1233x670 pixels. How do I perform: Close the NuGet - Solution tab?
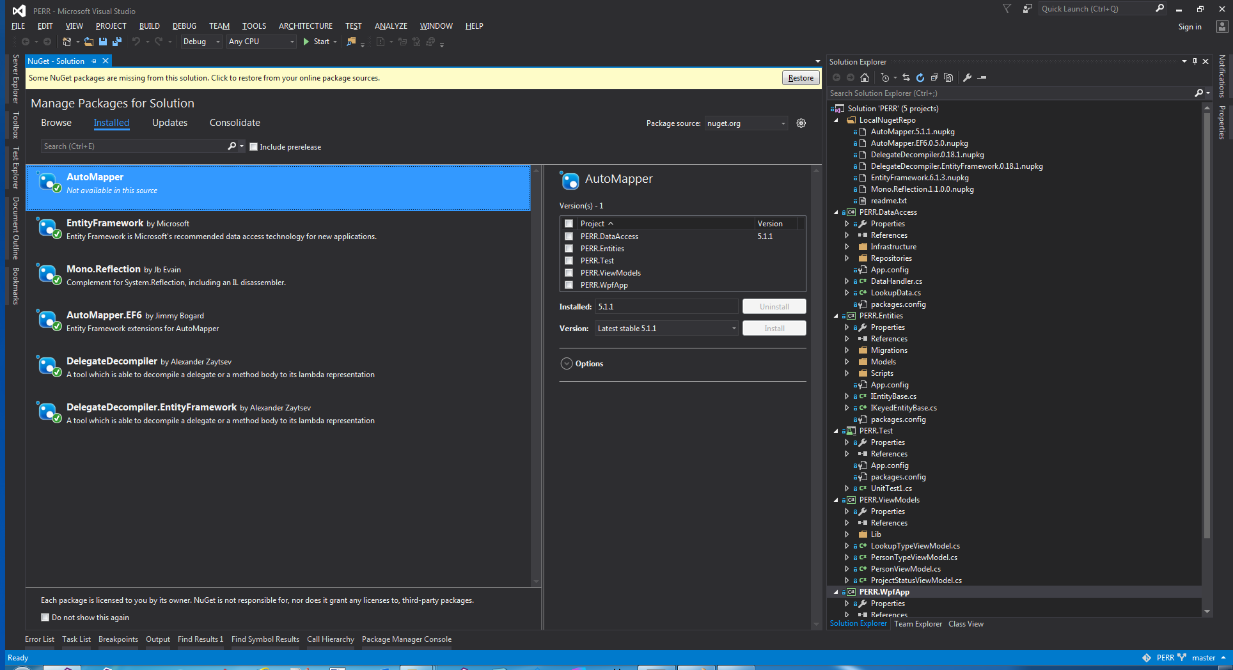[x=106, y=61]
